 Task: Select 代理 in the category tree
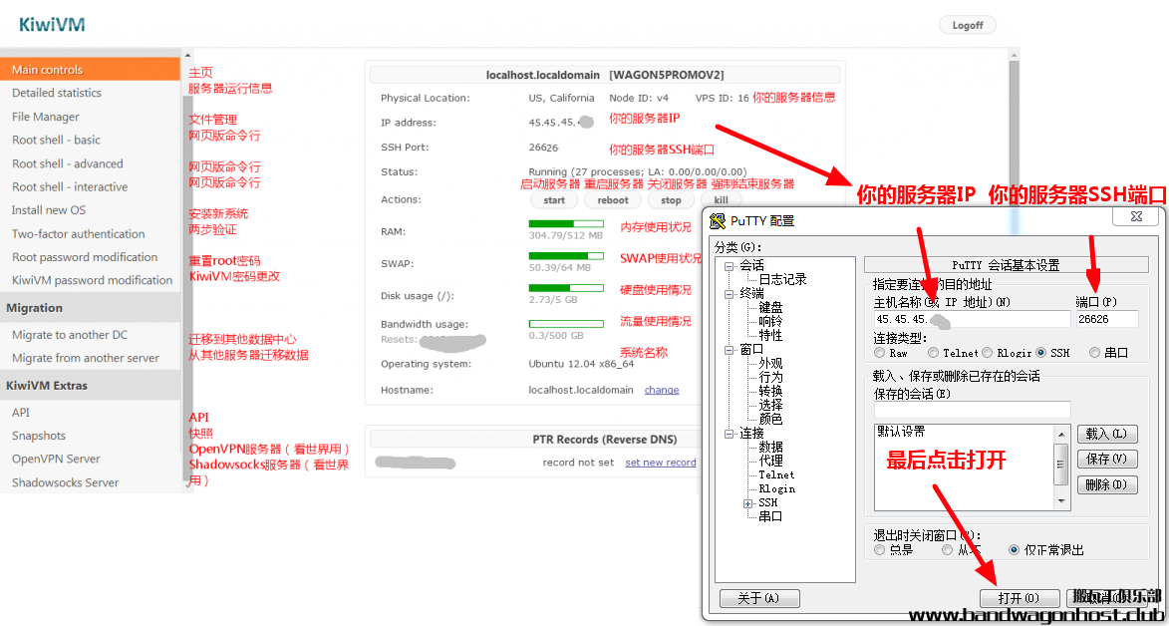tap(771, 462)
